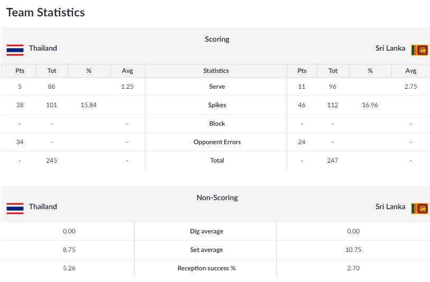Click Thailand's % column header
The width and height of the screenshot is (430, 282).
tap(88, 71)
